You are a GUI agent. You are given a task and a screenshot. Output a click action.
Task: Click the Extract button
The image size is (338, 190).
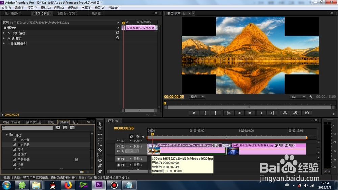tap(296, 113)
